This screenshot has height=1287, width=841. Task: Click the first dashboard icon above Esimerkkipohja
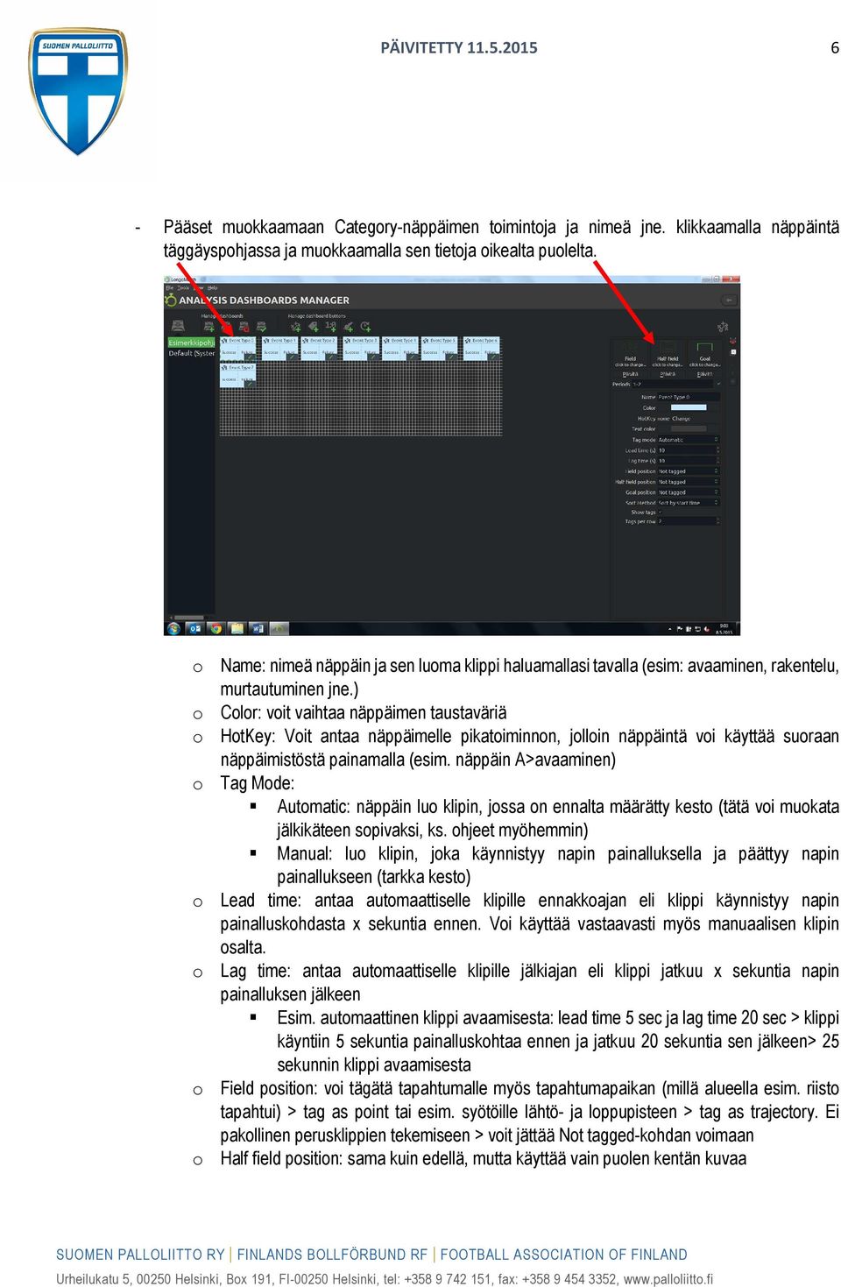(x=178, y=326)
